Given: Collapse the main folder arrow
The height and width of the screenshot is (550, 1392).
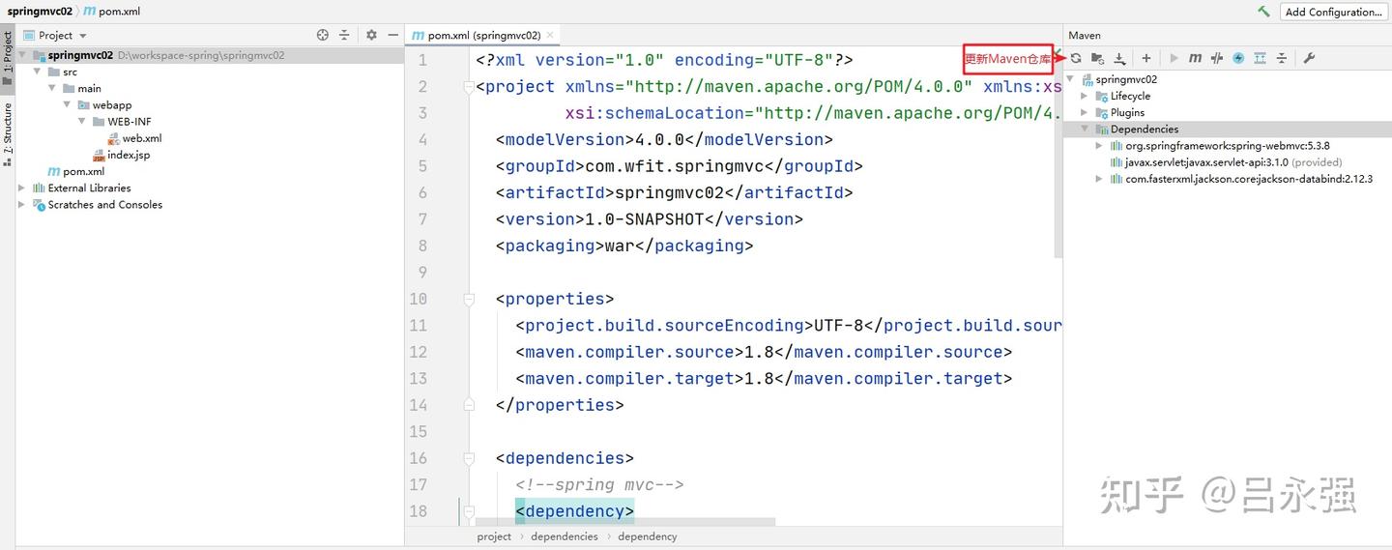Looking at the screenshot, I should click(x=52, y=88).
